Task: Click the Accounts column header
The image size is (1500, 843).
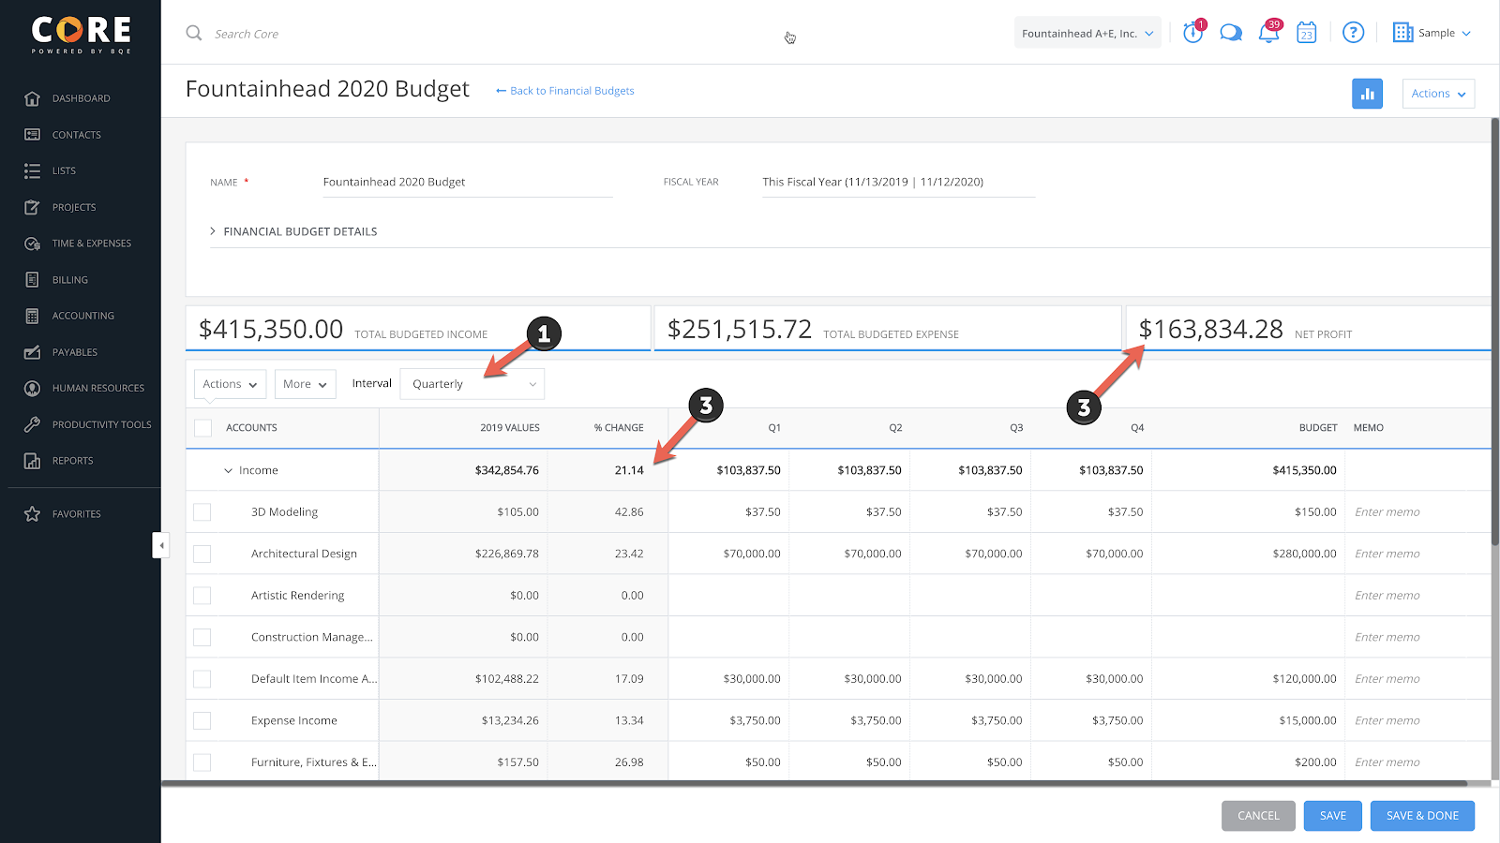Action: (251, 428)
